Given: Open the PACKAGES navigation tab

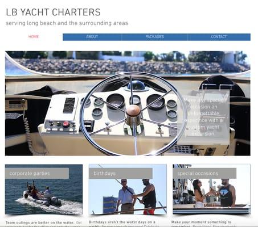Looking at the screenshot, I should pyautogui.click(x=155, y=37).
